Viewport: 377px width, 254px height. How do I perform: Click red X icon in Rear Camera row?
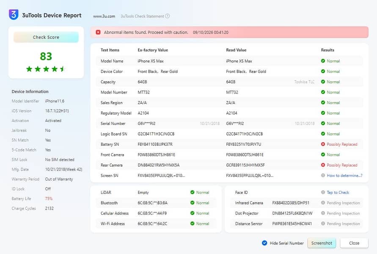tap(323, 165)
